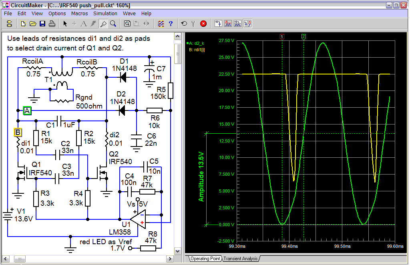
Task: Click the New file icon
Action: point(23,24)
